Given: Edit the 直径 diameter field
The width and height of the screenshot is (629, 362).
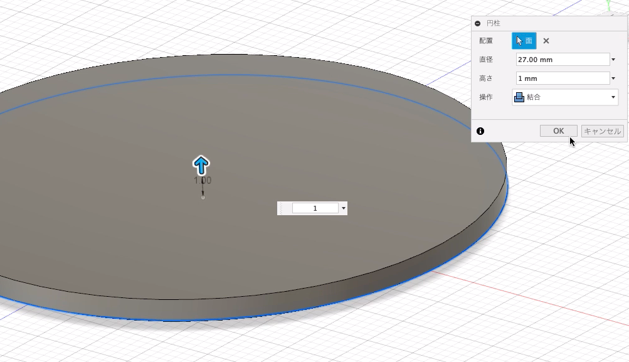Looking at the screenshot, I should point(563,60).
